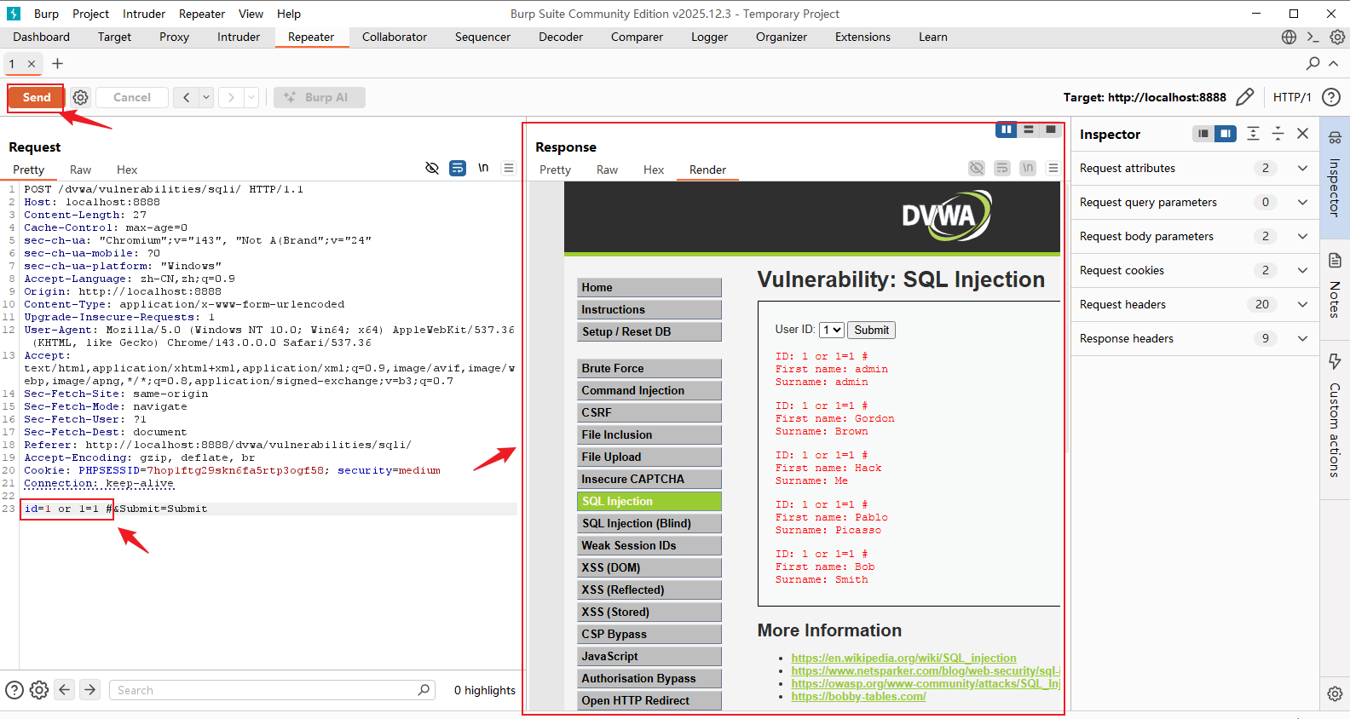Image resolution: width=1350 pixels, height=719 pixels.
Task: Open Repeater send settings gear
Action: coord(80,97)
